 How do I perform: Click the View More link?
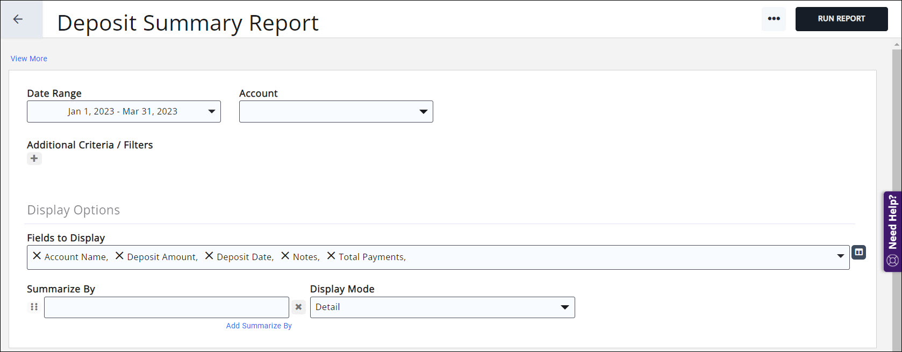click(29, 59)
